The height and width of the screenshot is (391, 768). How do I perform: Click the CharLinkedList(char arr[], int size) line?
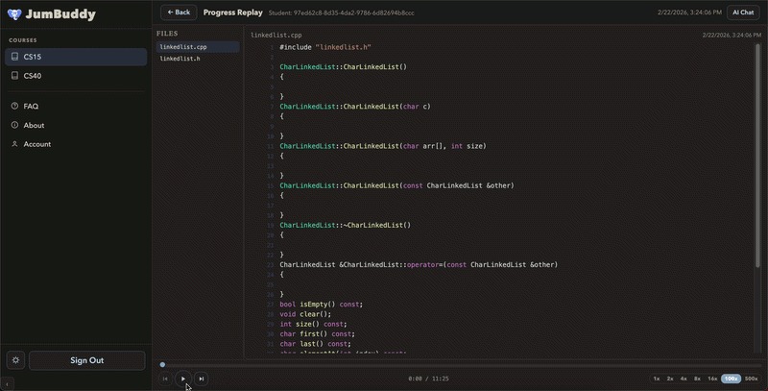383,146
